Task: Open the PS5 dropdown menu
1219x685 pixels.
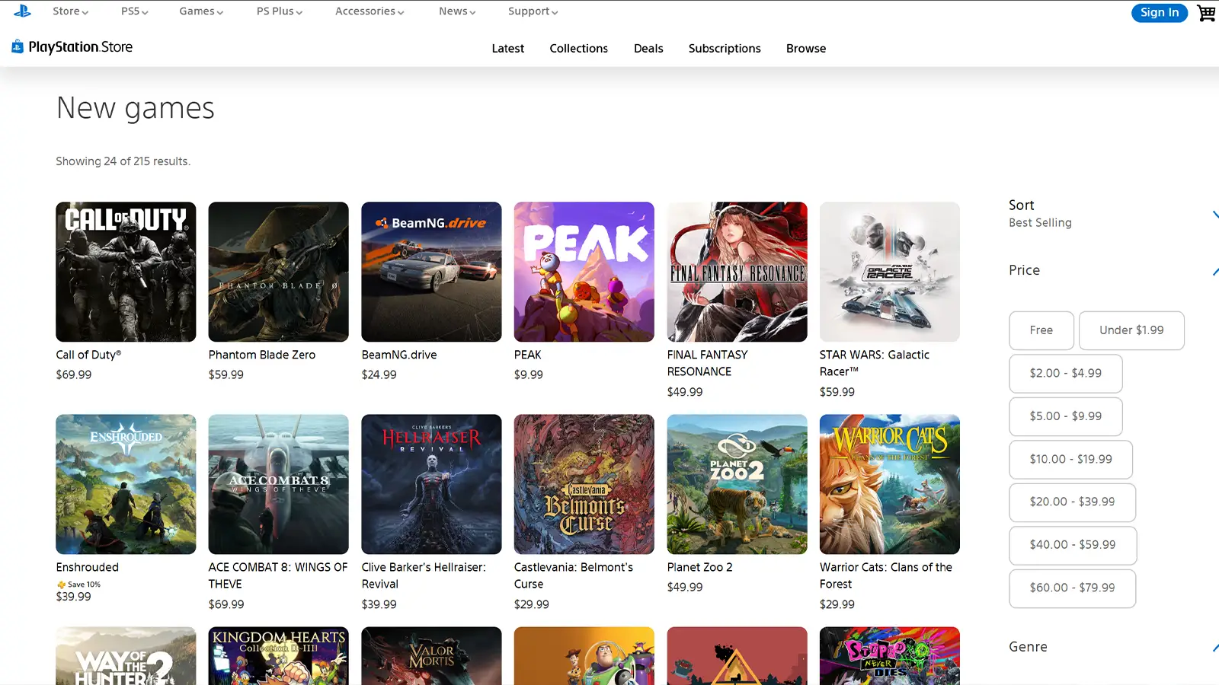Action: point(135,11)
